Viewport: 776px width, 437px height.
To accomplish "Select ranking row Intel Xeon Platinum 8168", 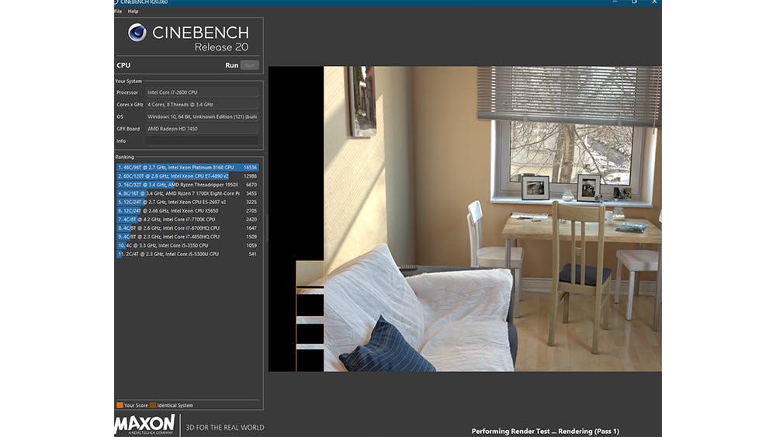I will coord(188,168).
